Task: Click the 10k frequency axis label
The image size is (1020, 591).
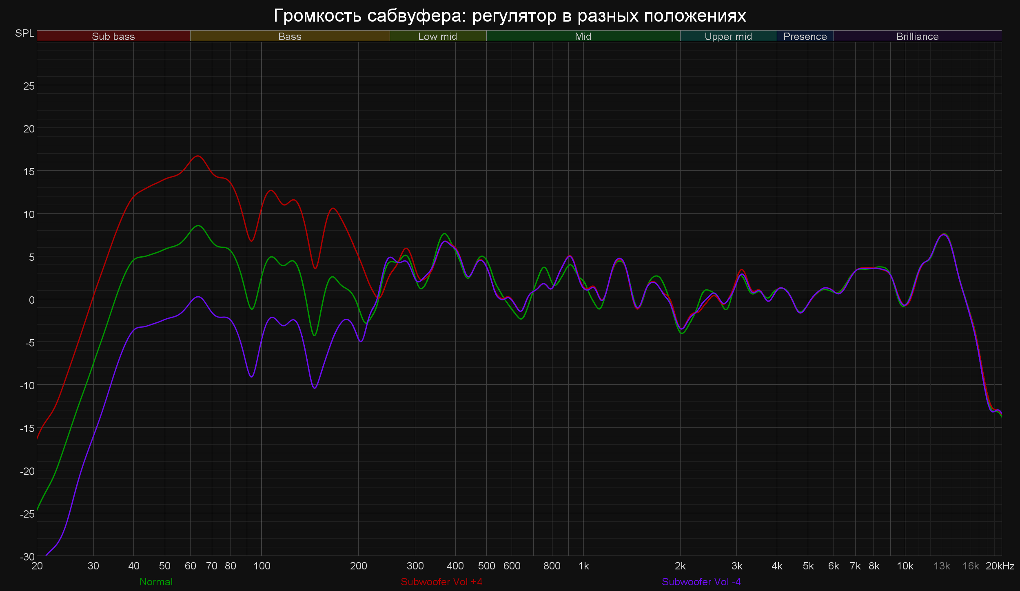Action: pos(905,566)
